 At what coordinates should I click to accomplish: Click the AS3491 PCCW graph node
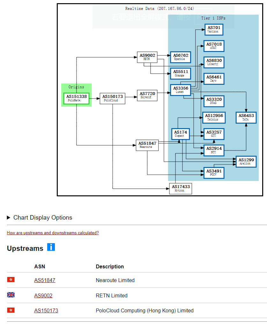pyautogui.click(x=214, y=173)
